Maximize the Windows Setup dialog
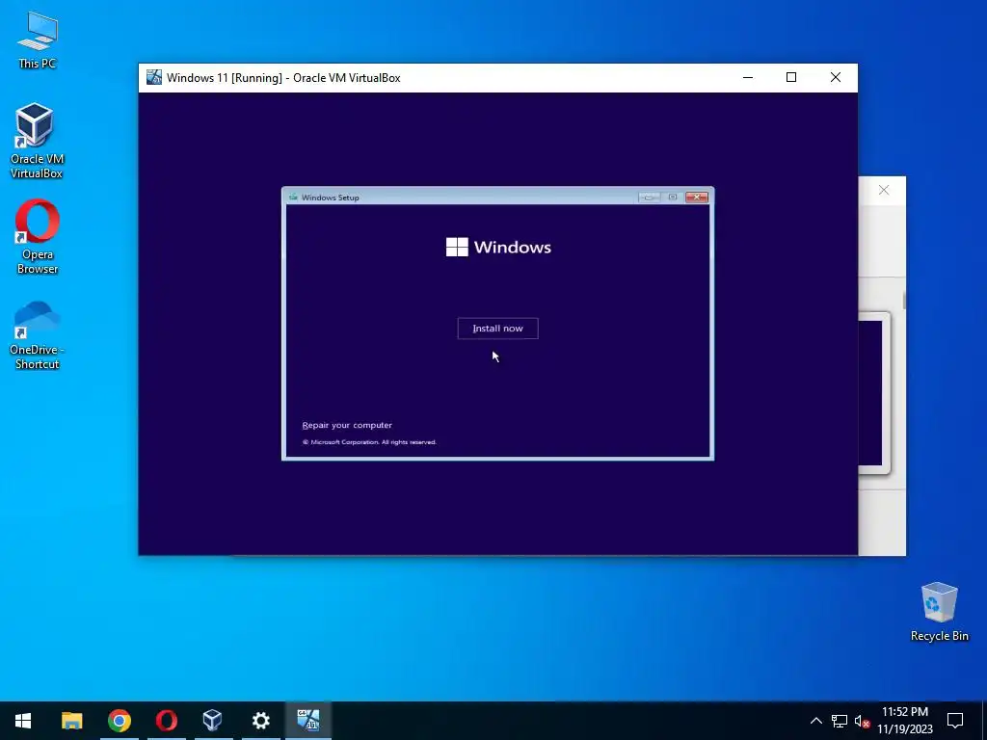987x740 pixels. click(672, 197)
